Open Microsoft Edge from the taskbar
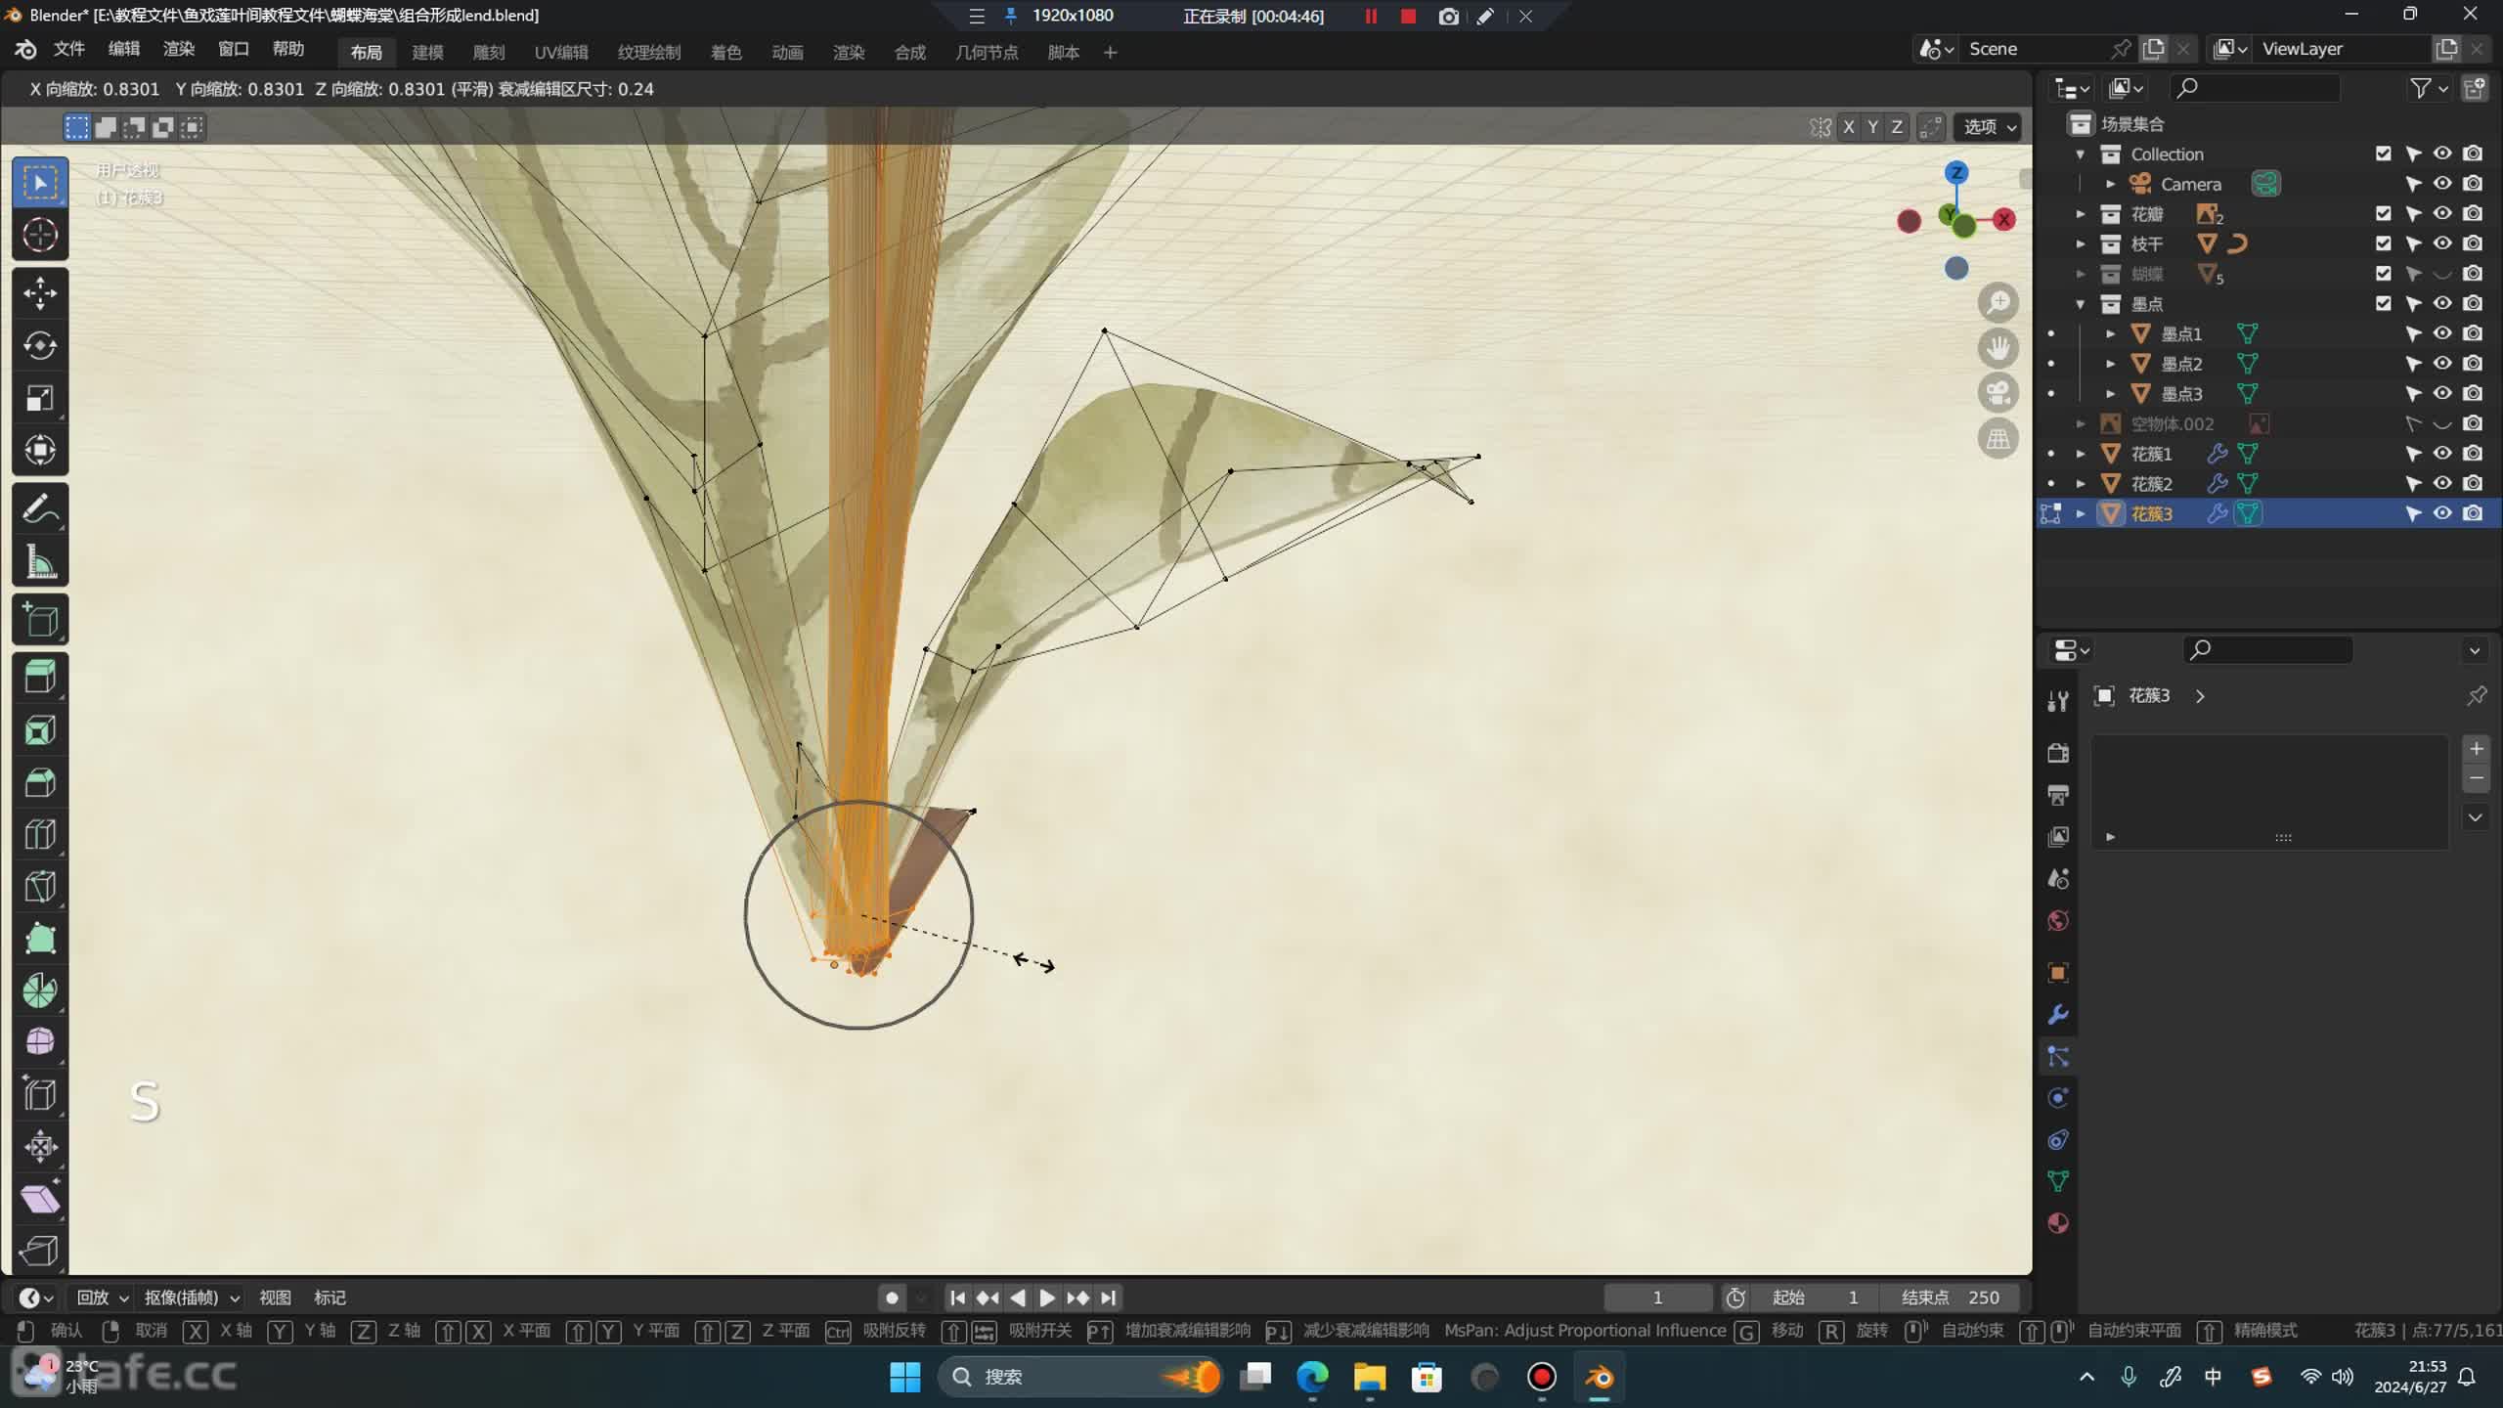The image size is (2503, 1408). coord(1312,1377)
